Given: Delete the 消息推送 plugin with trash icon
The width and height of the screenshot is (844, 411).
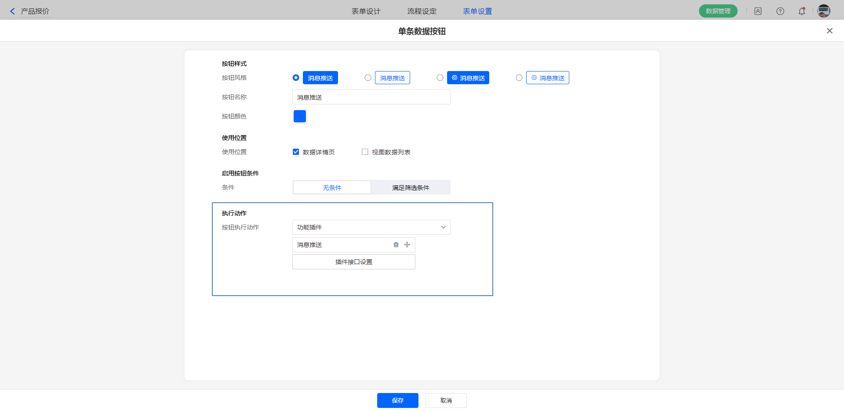Looking at the screenshot, I should [x=396, y=245].
